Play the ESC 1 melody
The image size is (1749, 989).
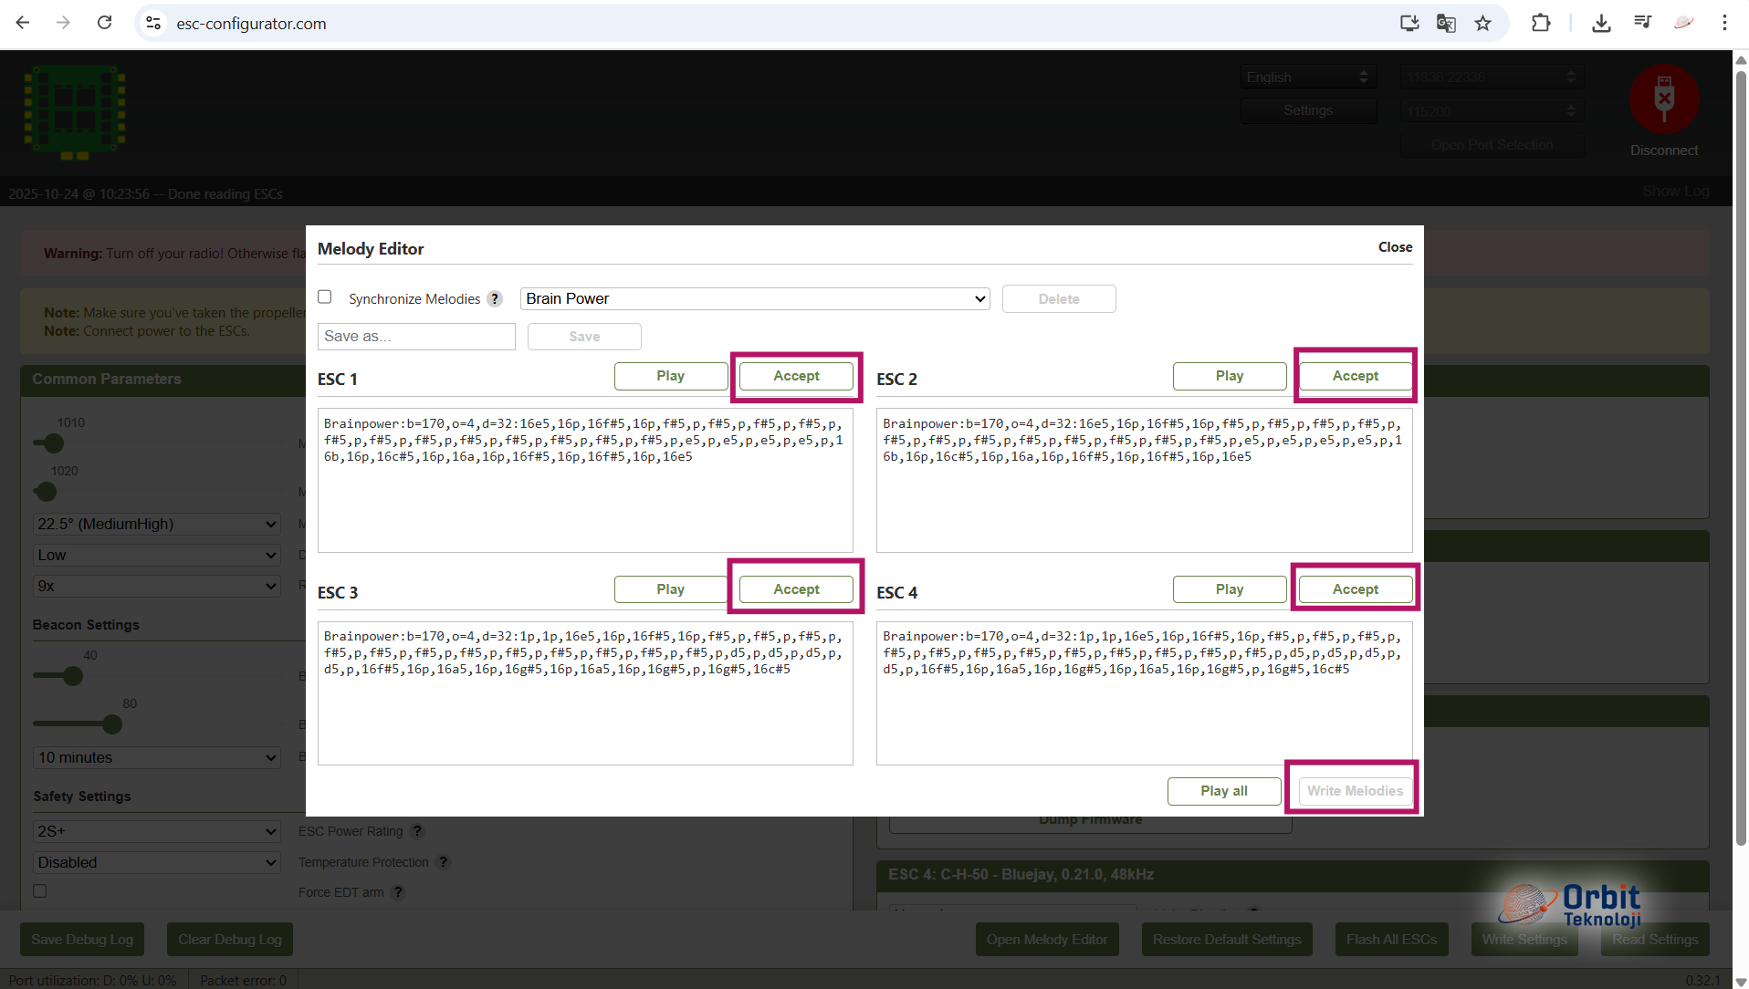670,376
